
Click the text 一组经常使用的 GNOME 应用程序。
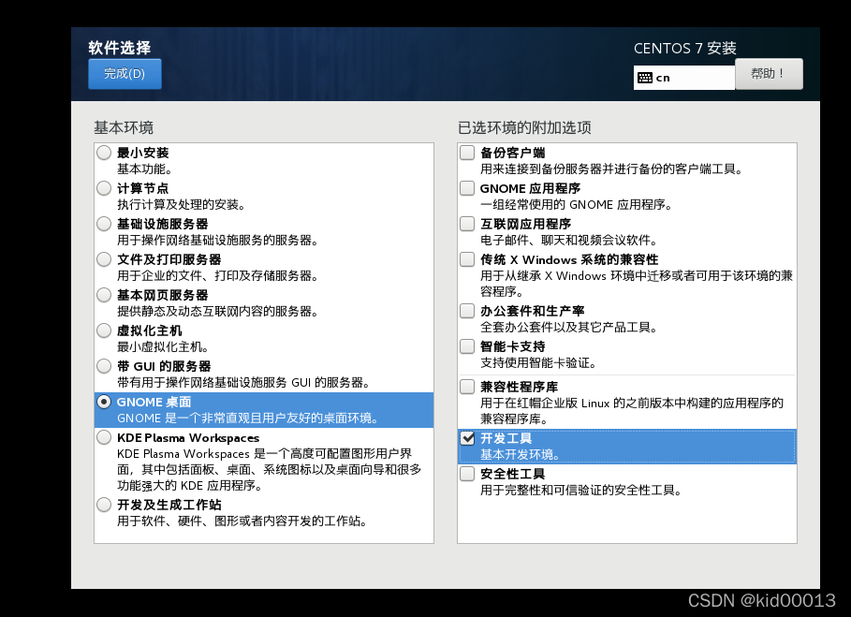(577, 205)
